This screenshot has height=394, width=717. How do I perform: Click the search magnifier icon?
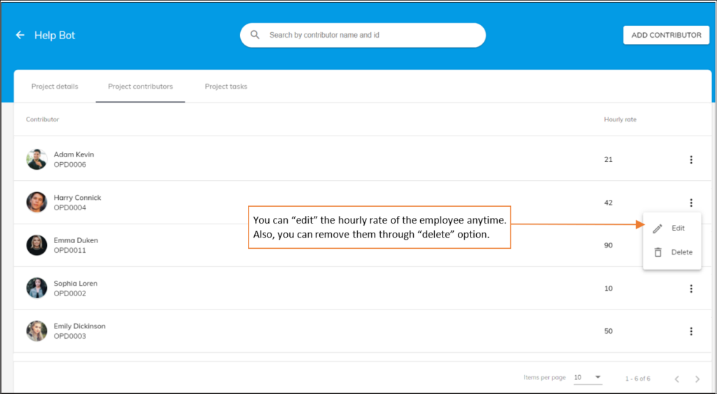pyautogui.click(x=256, y=35)
